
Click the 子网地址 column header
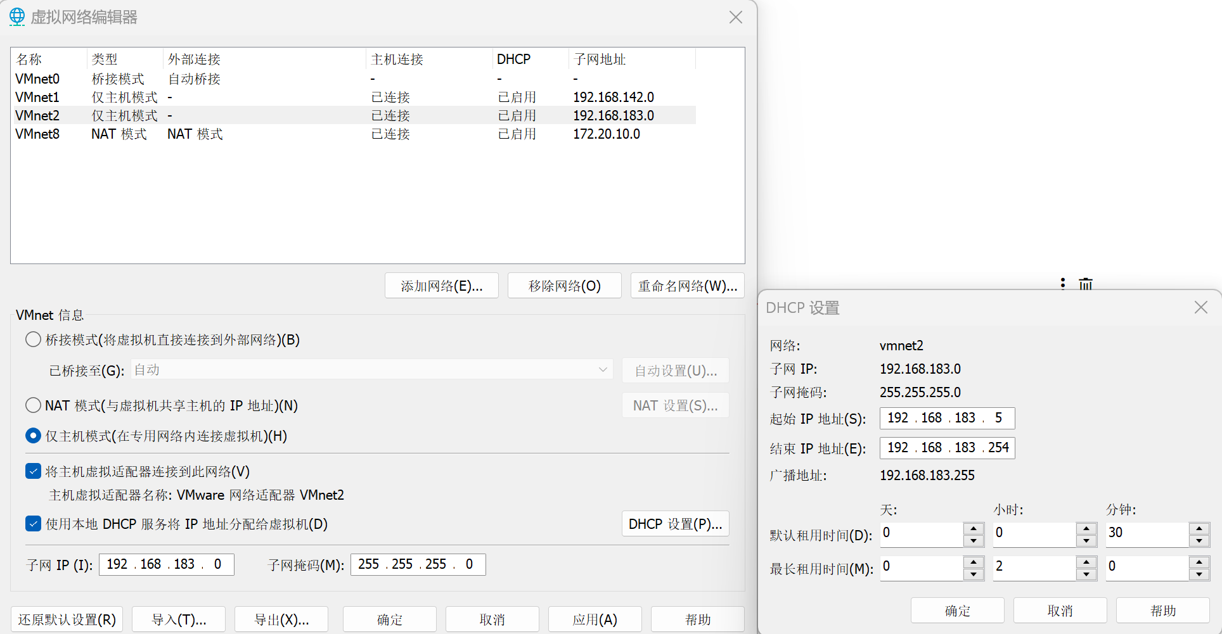tap(599, 60)
